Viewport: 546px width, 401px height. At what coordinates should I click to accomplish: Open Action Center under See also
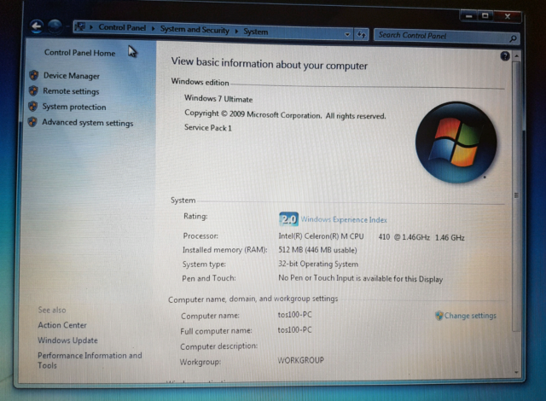62,325
